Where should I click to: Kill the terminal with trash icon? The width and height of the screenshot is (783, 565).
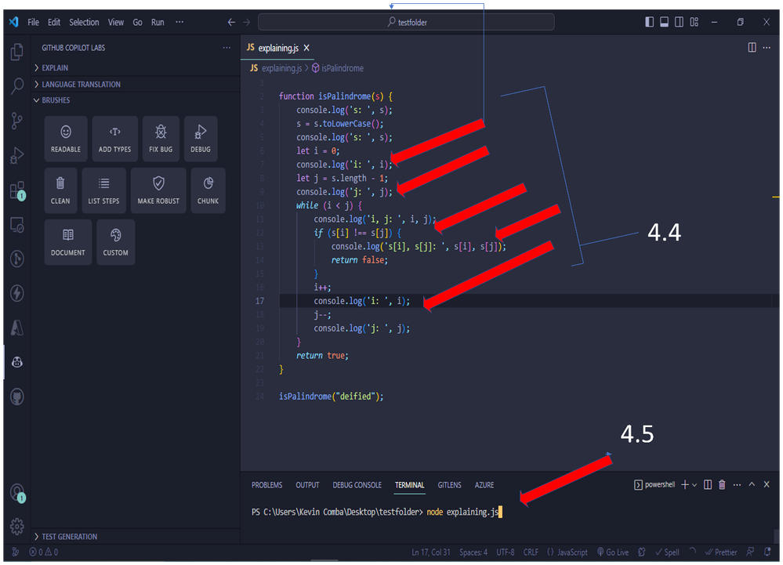click(x=722, y=484)
